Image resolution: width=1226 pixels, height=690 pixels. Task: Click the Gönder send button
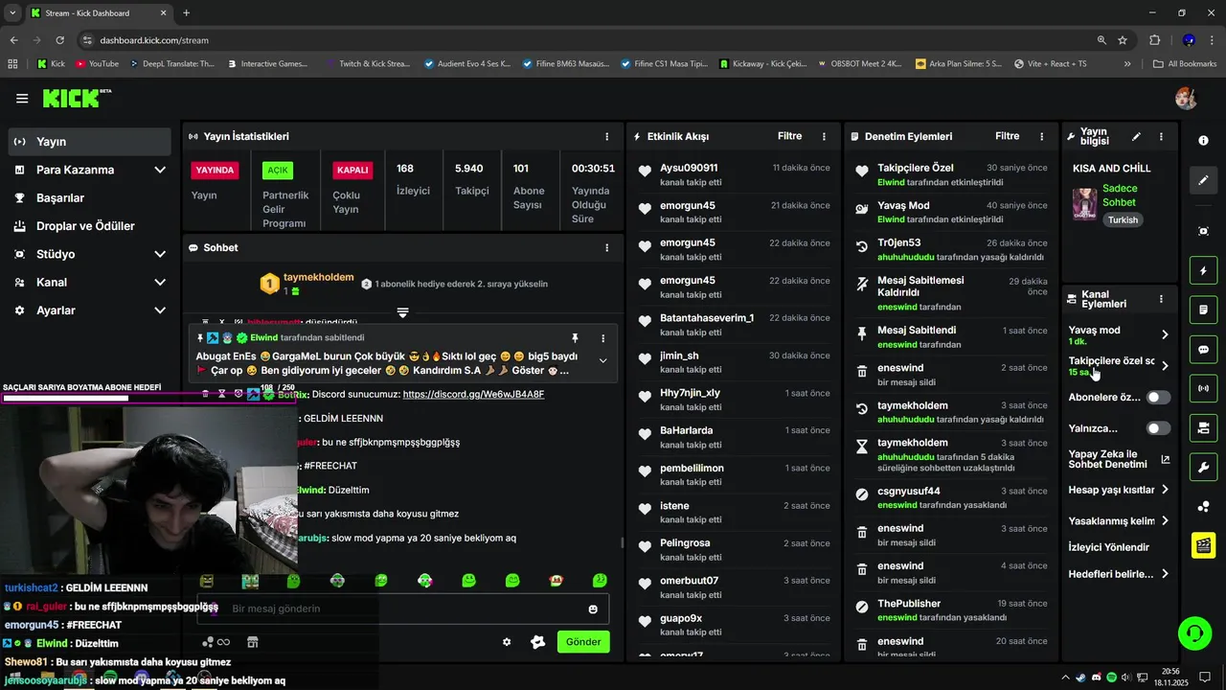click(x=583, y=642)
